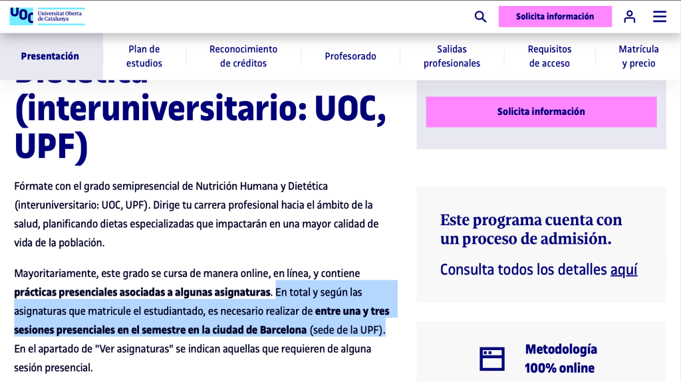Click the 'Consulta todos los detalles' text

(x=523, y=270)
